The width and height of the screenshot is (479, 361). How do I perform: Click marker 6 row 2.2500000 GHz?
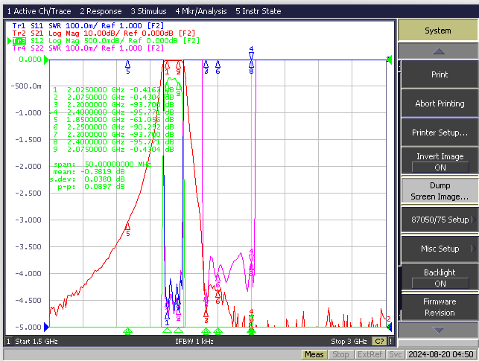point(113,127)
